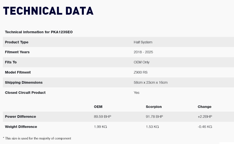Select the Half System value
The width and height of the screenshot is (234, 144).
coord(143,42)
